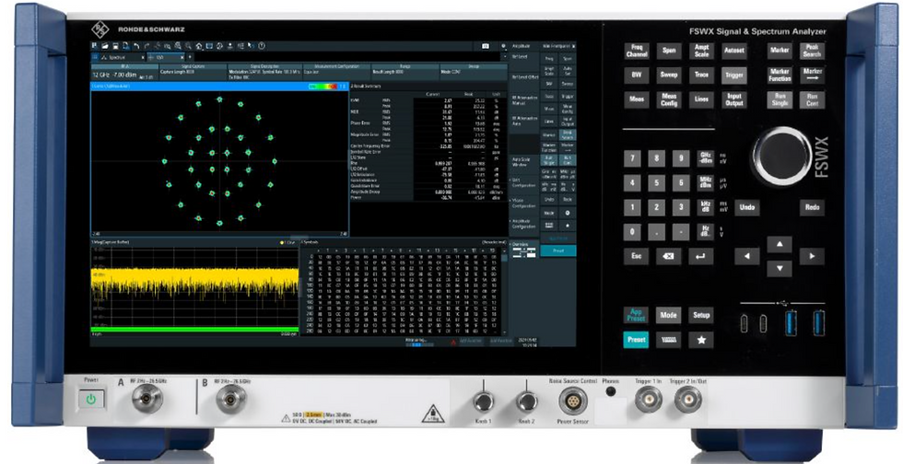
Task: Push the hardware App Preset key
Action: pos(636,315)
